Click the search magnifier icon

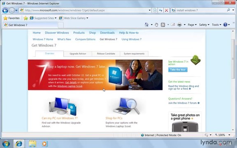(228, 10)
